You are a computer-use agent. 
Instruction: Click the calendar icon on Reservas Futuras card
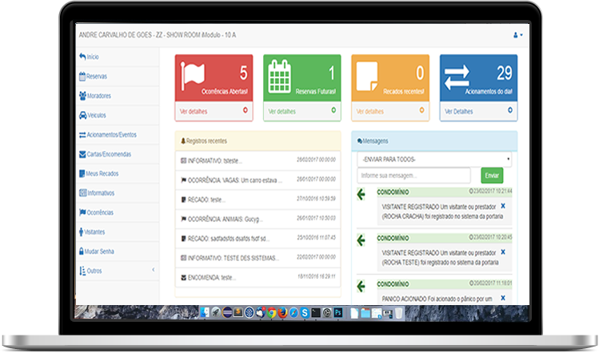click(282, 76)
